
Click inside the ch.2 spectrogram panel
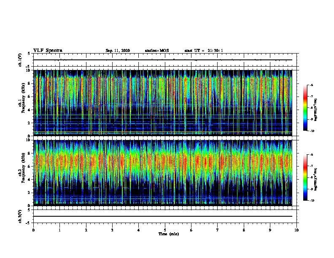pos(163,173)
